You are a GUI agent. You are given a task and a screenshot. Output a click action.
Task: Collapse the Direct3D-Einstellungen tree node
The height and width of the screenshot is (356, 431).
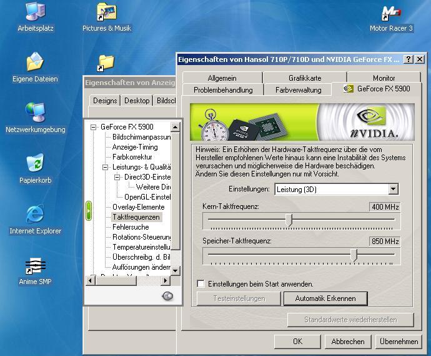point(117,177)
